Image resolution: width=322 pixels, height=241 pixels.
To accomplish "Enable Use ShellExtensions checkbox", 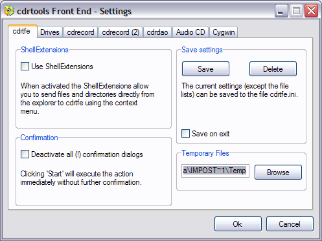I will click(25, 67).
